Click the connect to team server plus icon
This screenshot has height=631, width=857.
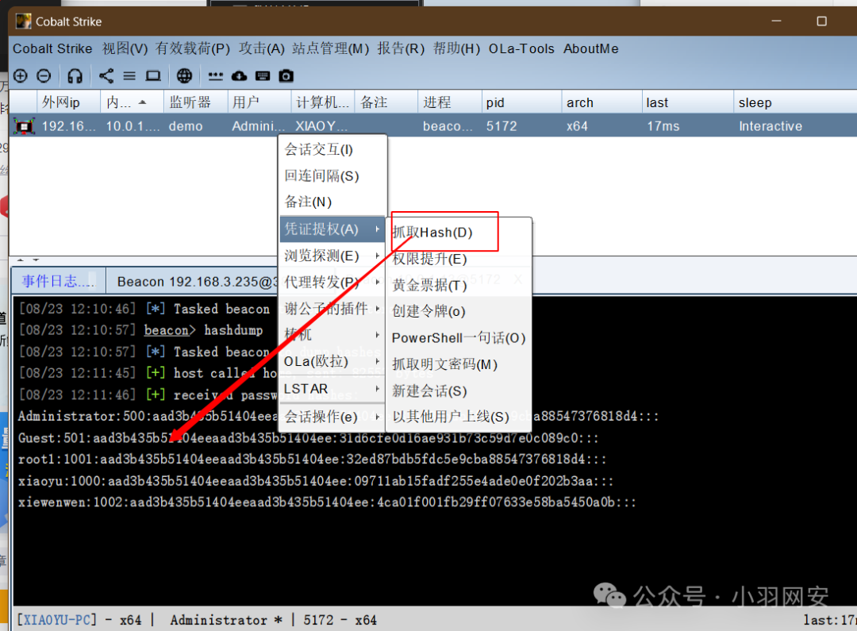pyautogui.click(x=20, y=75)
